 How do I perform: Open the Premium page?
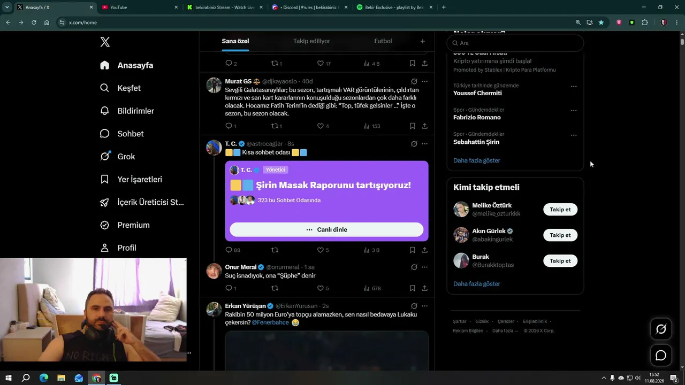[x=125, y=225]
